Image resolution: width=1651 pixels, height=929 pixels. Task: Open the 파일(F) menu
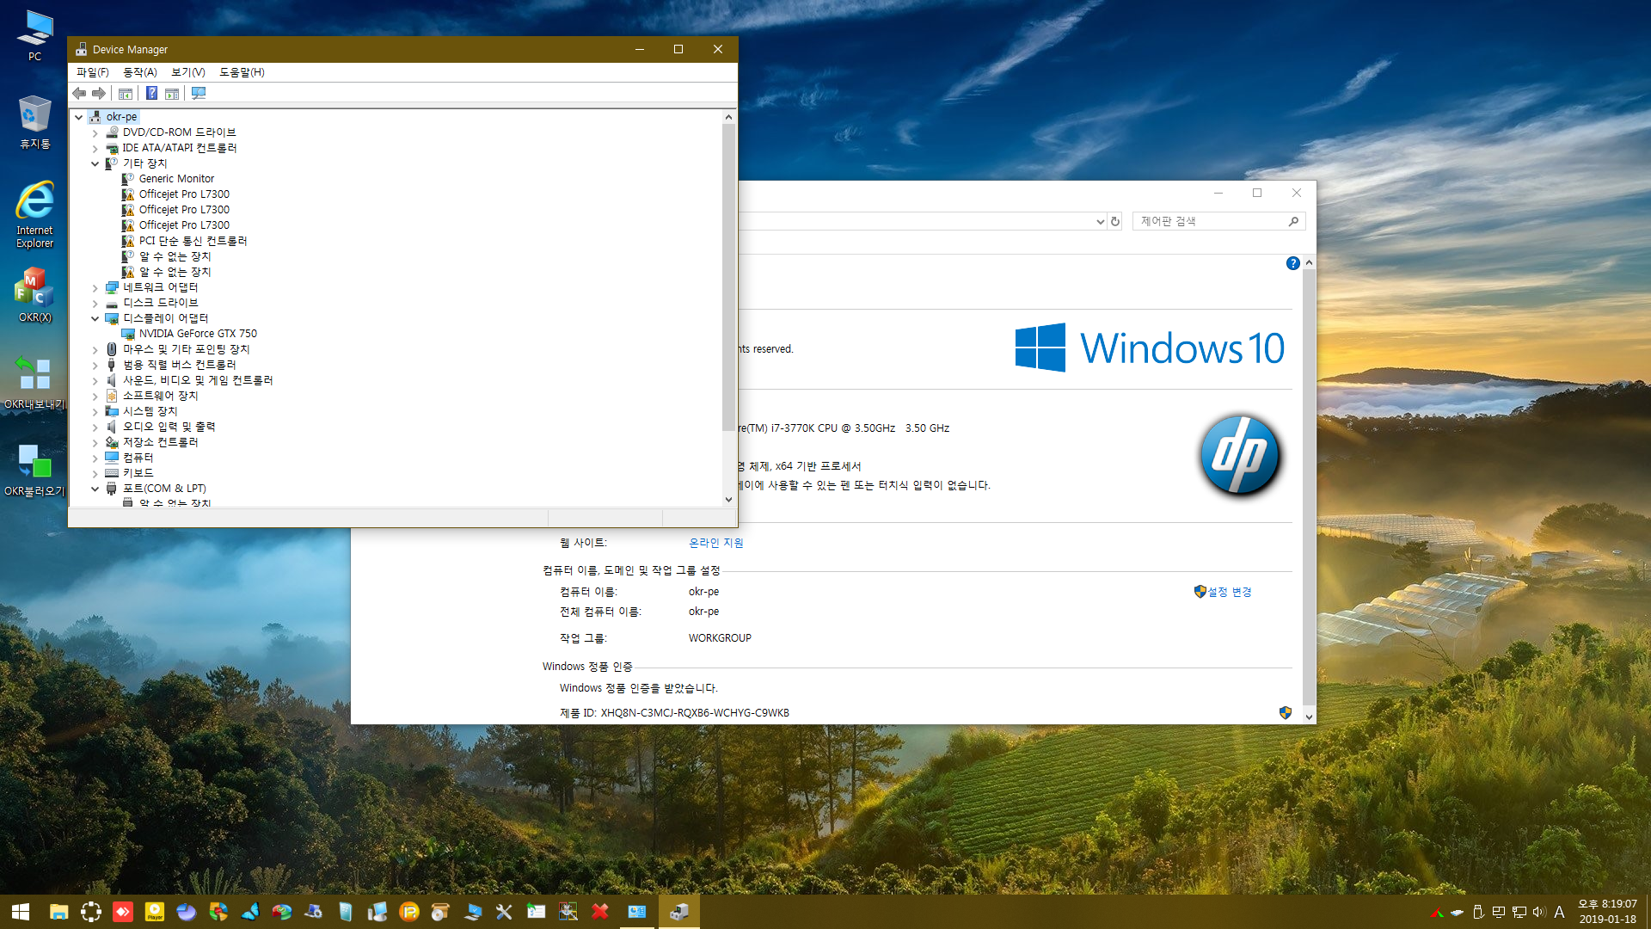tap(93, 72)
